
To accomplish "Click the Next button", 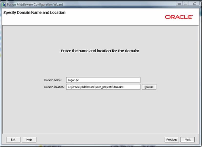I will tap(187, 140).
